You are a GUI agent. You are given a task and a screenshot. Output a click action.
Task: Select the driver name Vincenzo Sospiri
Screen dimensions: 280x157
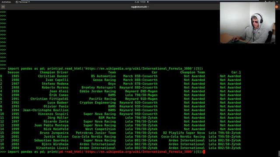pos(53,114)
